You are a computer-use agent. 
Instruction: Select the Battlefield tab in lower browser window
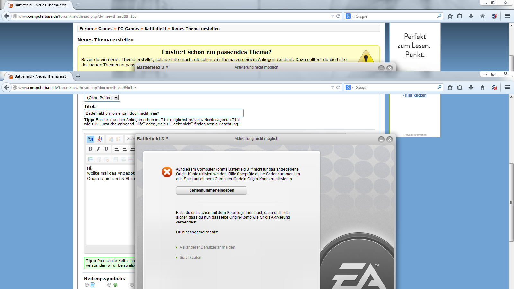pyautogui.click(x=39, y=76)
